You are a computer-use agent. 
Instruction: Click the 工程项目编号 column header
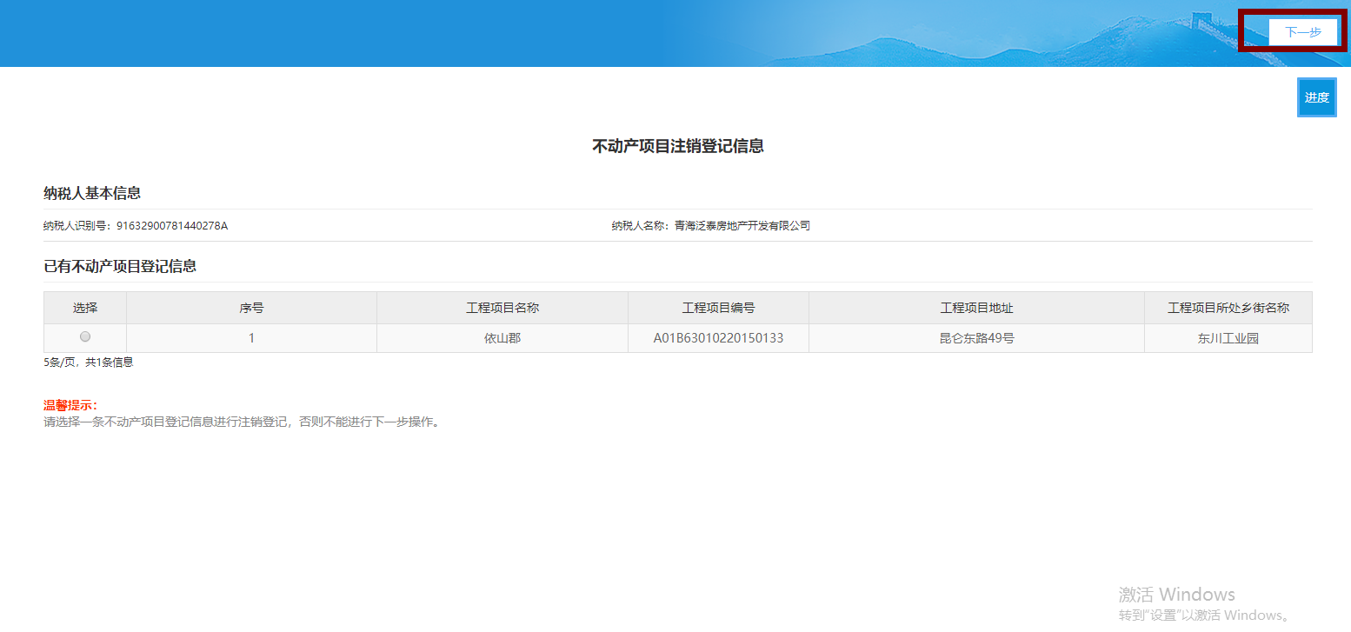click(718, 308)
